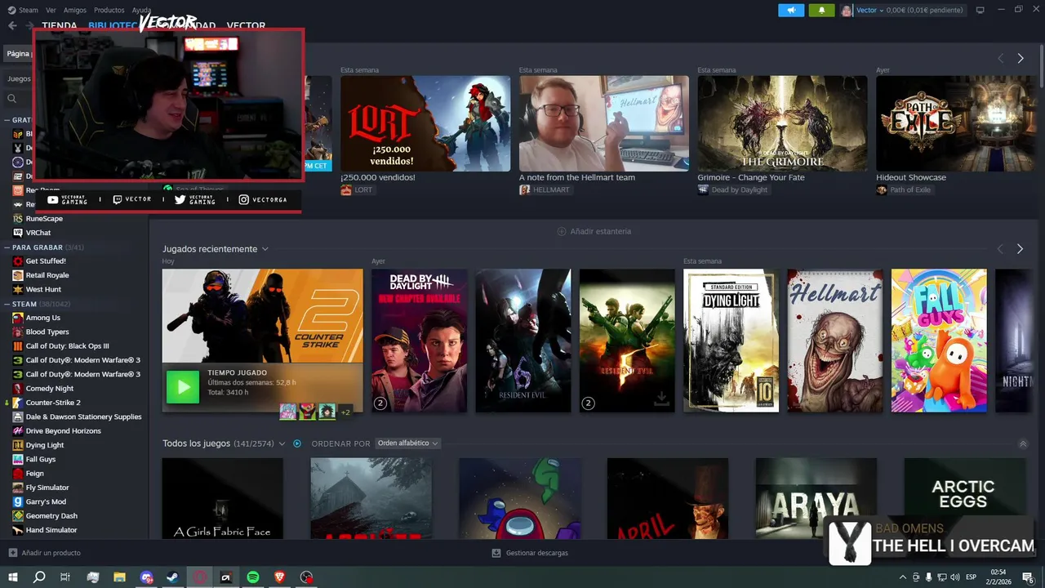Open the Steam menu
The image size is (1045, 588).
[x=28, y=10]
